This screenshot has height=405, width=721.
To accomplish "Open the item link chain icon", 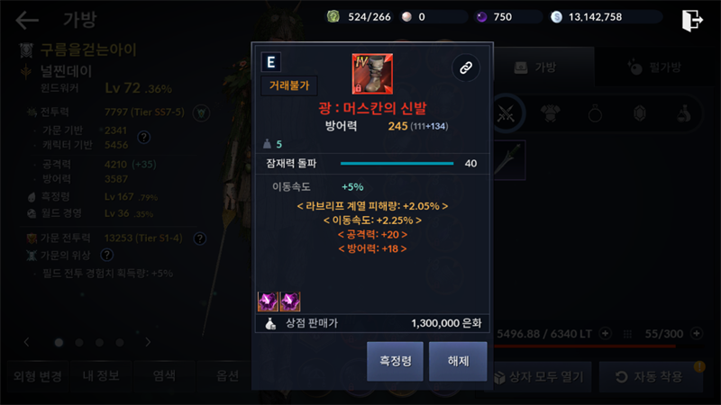I will coord(466,68).
